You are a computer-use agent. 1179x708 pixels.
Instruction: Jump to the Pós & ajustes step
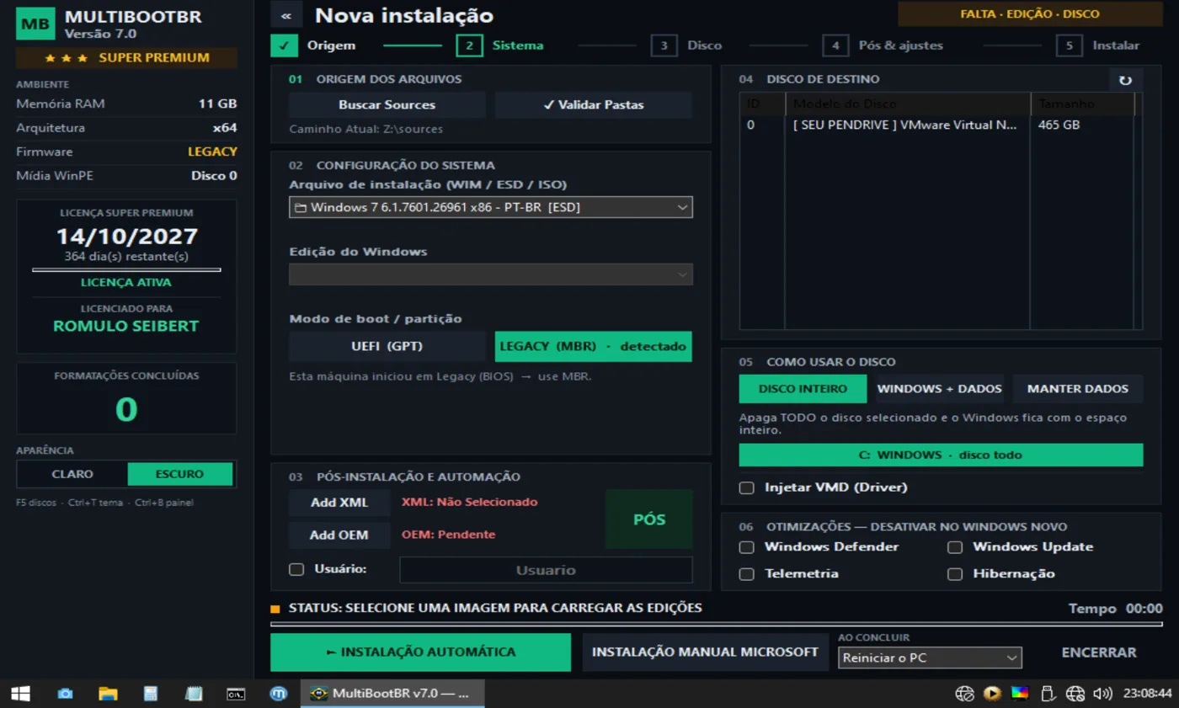pos(883,45)
